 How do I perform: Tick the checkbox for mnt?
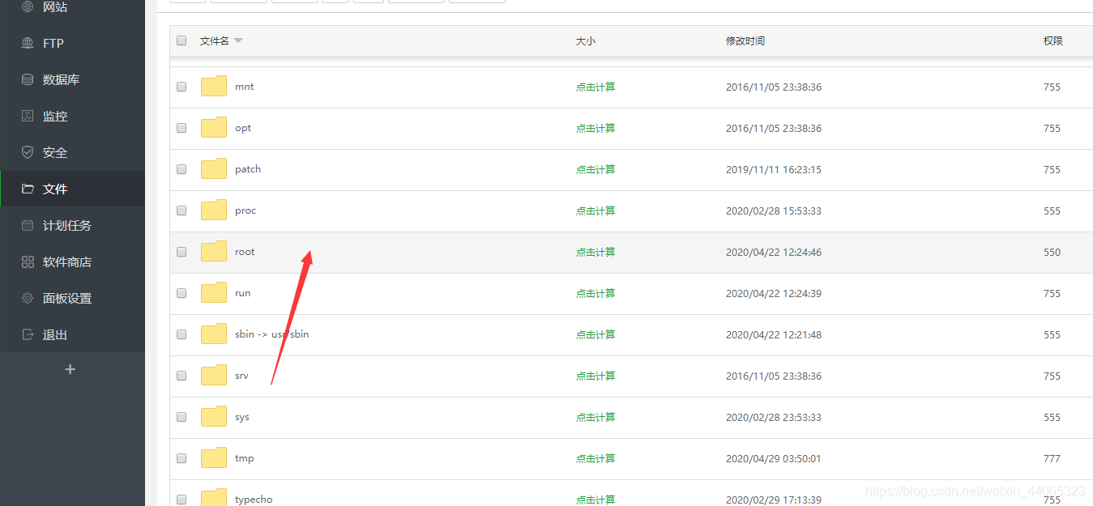coord(181,87)
